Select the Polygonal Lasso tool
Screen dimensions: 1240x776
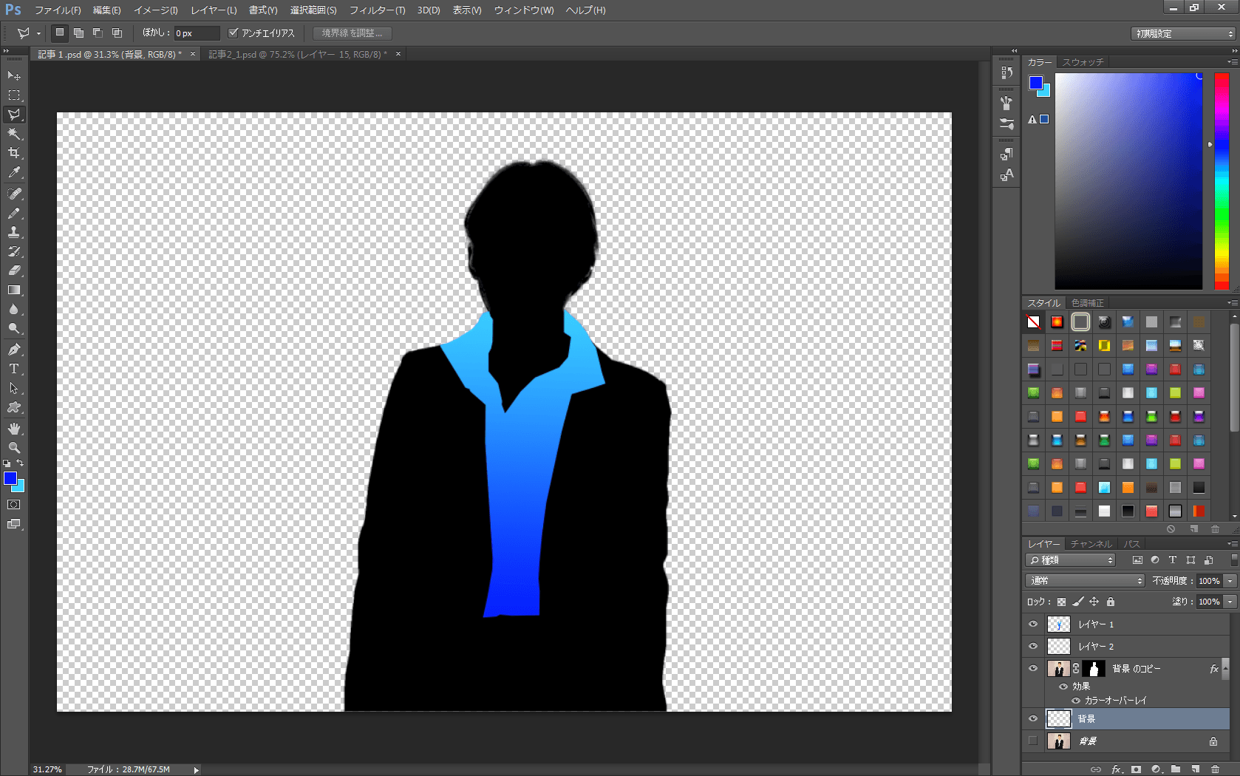point(14,115)
